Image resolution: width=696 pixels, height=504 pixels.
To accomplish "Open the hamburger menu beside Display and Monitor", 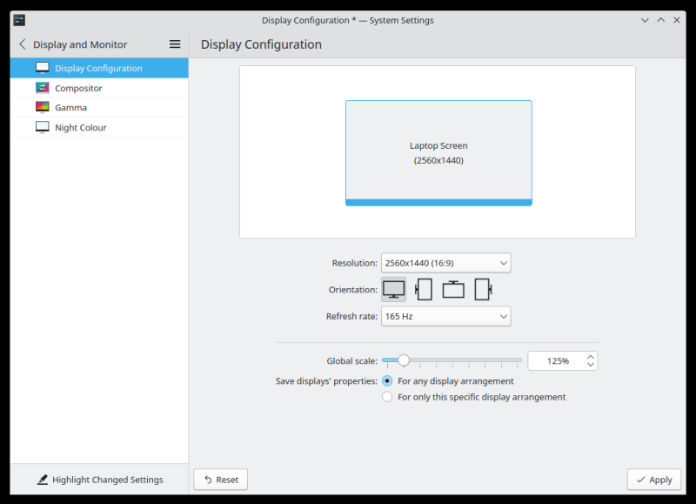I will pyautogui.click(x=175, y=44).
